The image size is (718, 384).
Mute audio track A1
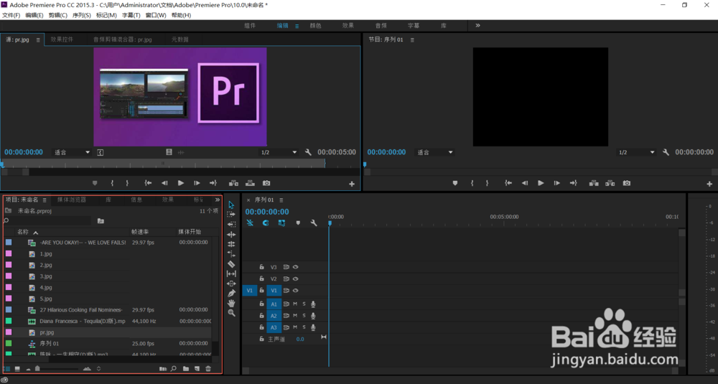[x=295, y=304]
